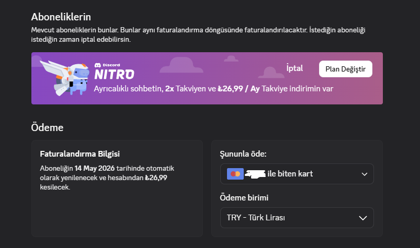Cancel the Nitro subscription via İptal
This screenshot has width=420, height=248.
[294, 68]
